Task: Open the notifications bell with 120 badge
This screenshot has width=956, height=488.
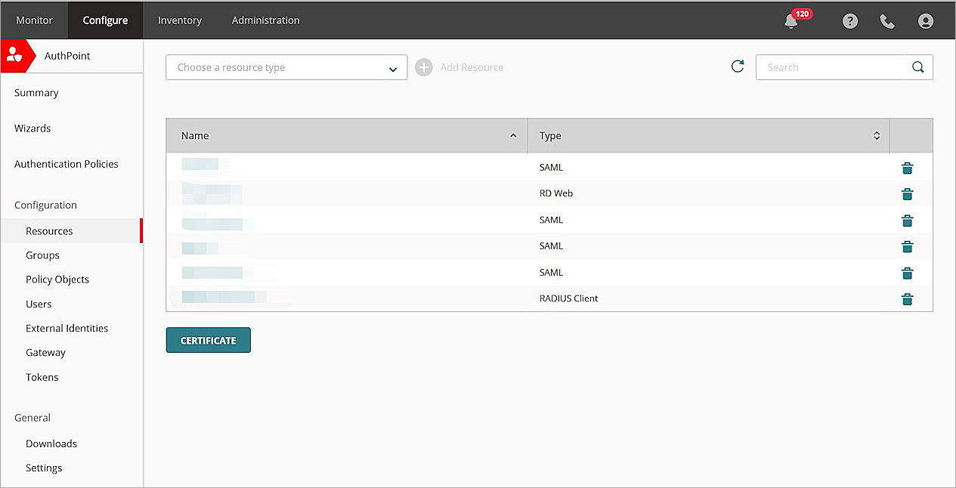Action: click(792, 21)
